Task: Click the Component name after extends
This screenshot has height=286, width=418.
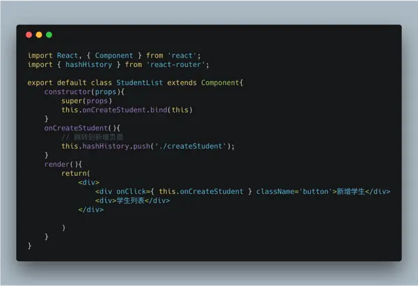Action: 220,83
